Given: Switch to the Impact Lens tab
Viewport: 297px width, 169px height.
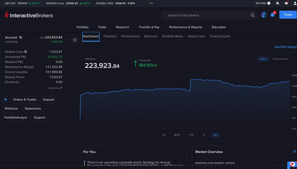Looking at the screenshot, I should [x=196, y=36].
